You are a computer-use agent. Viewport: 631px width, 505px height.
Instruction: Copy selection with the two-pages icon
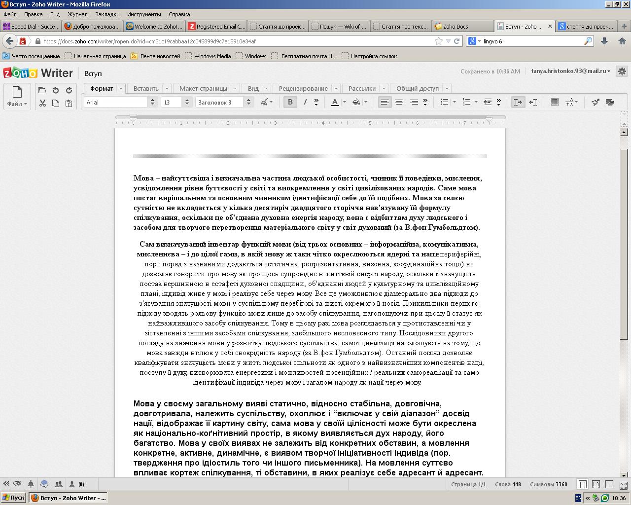point(56,103)
